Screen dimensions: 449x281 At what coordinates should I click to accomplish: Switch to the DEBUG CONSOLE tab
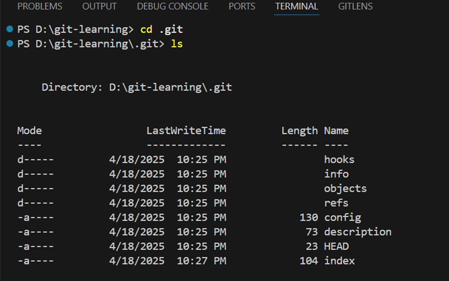tap(172, 6)
